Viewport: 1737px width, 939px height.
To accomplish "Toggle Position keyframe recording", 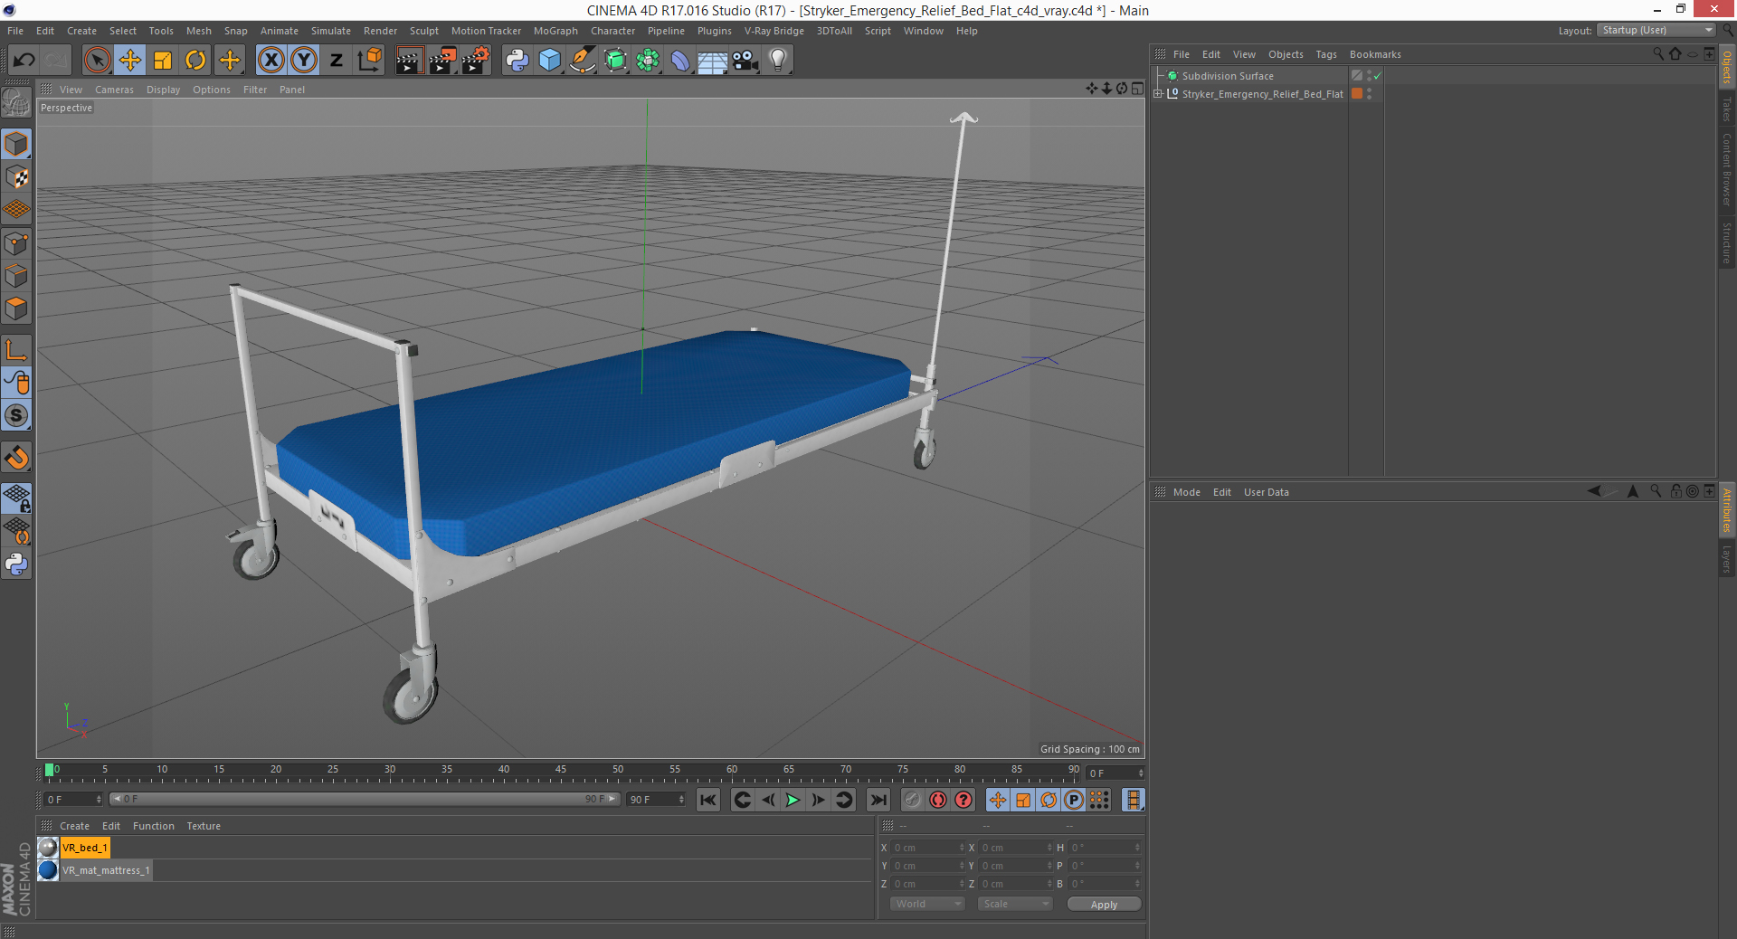I will pos(998,800).
